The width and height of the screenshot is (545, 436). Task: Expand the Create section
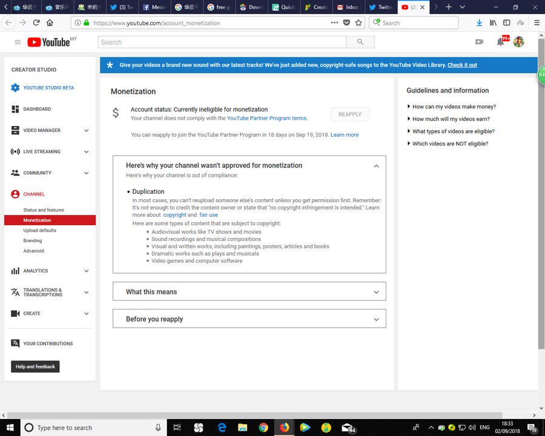86,313
